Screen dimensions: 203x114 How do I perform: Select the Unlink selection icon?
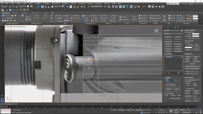pyautogui.click(x=13, y=7)
